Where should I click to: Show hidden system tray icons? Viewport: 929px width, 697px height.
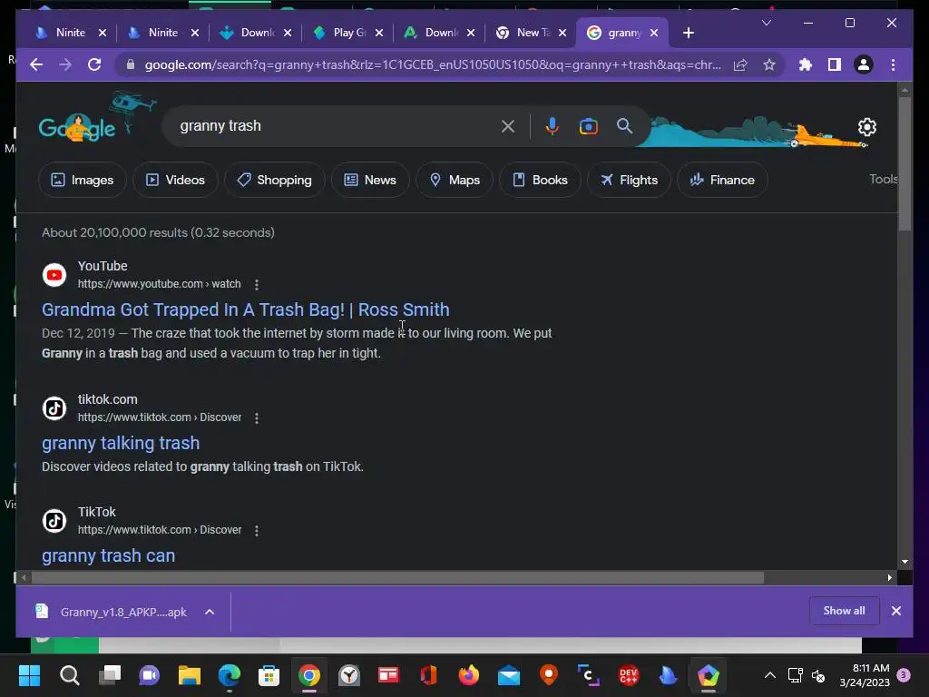769,675
